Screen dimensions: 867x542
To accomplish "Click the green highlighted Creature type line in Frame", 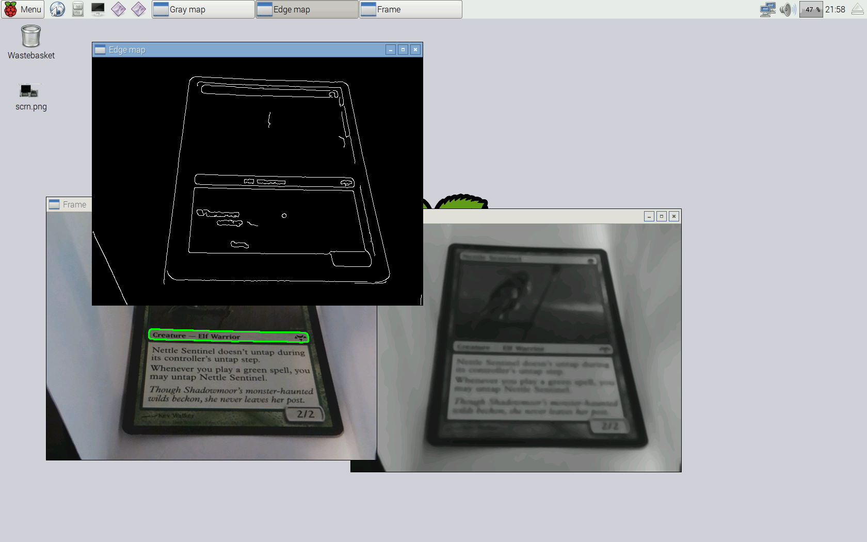I will (x=229, y=336).
